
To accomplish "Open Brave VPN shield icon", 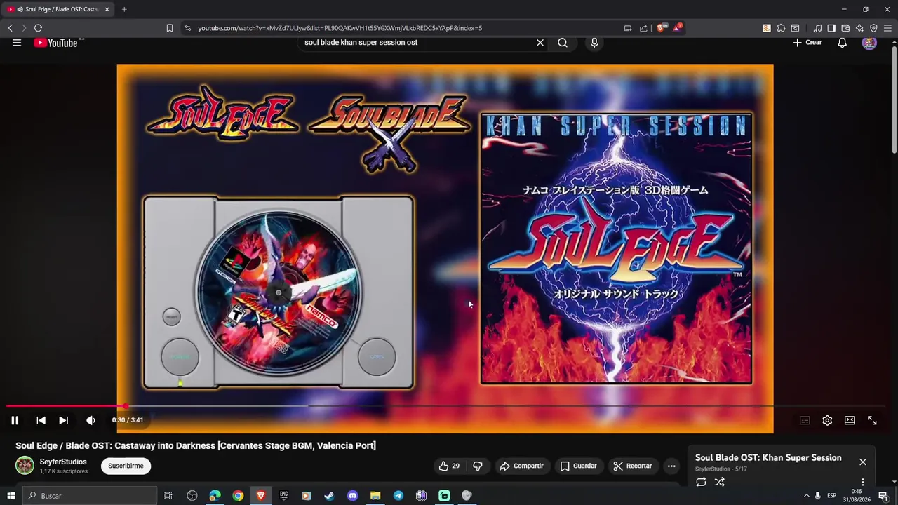I will [873, 28].
